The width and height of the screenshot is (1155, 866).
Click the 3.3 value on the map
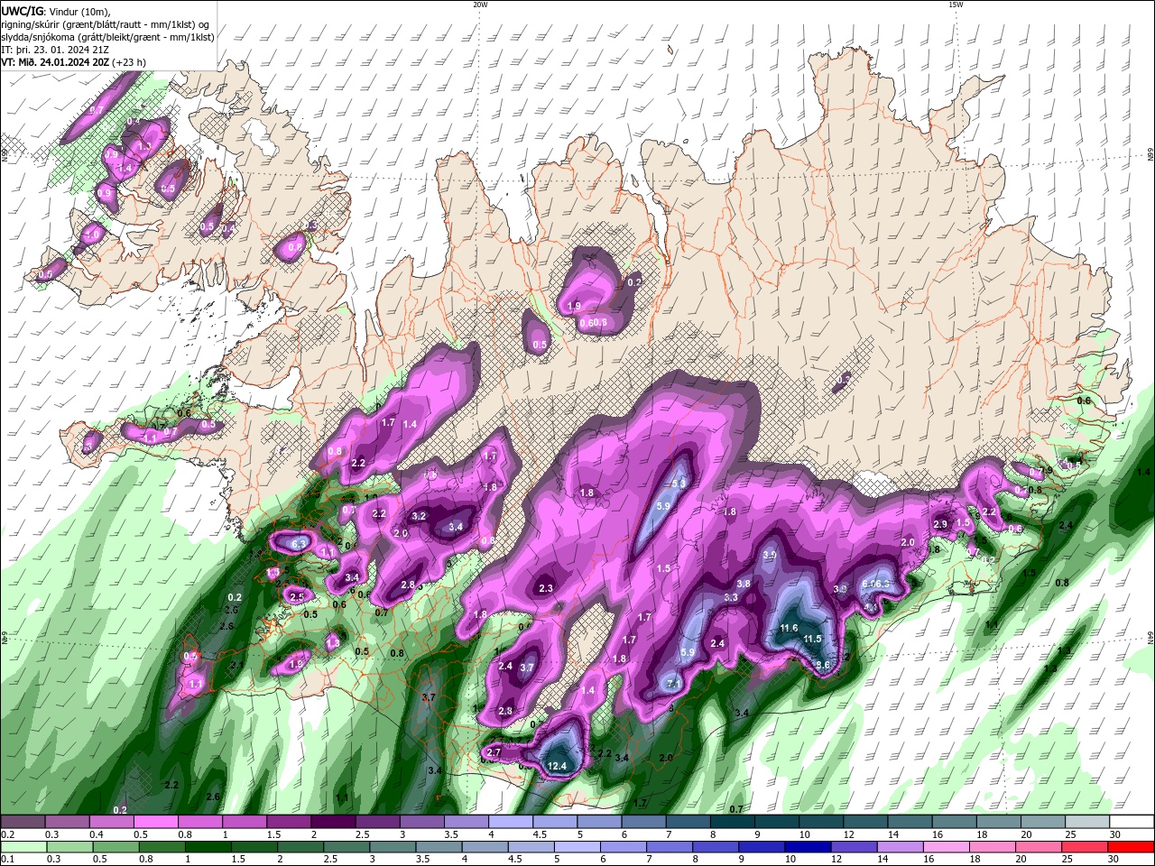click(731, 597)
